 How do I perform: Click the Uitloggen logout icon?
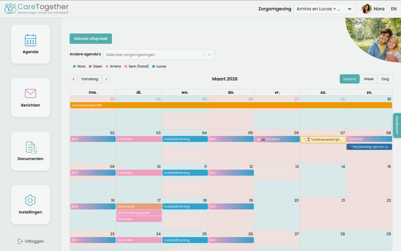[20, 241]
